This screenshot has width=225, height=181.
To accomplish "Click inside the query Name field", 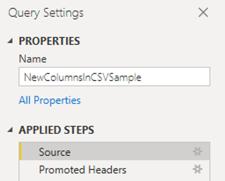I will click(114, 77).
